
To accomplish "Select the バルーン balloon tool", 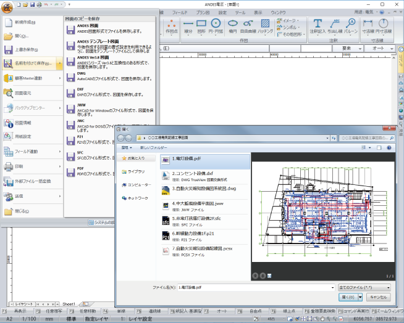I will [x=351, y=27].
